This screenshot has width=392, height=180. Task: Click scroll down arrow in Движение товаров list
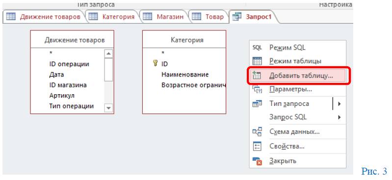tap(108, 108)
